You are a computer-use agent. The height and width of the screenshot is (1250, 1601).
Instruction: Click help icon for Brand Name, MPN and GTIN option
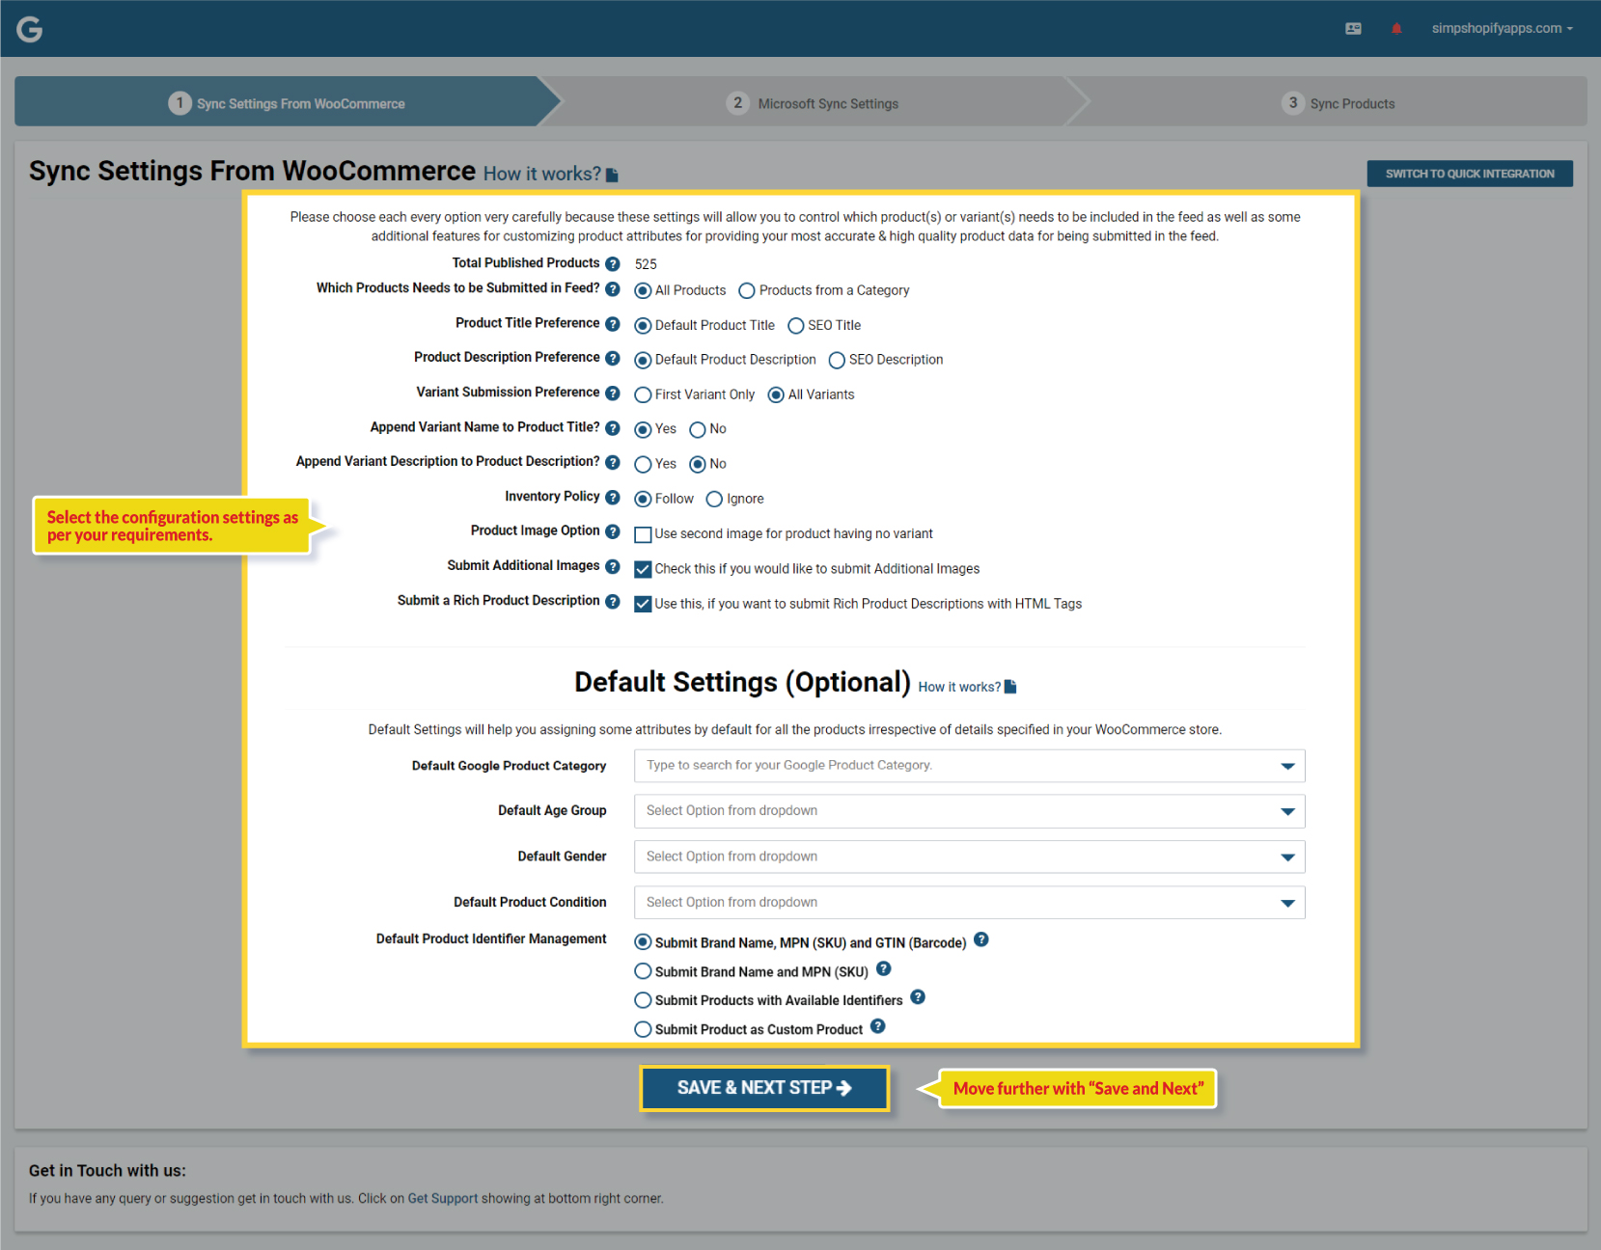[x=981, y=939]
